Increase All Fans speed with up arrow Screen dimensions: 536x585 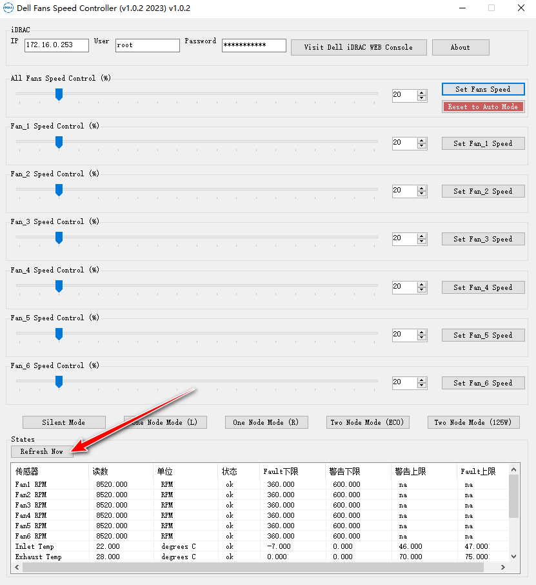click(422, 92)
